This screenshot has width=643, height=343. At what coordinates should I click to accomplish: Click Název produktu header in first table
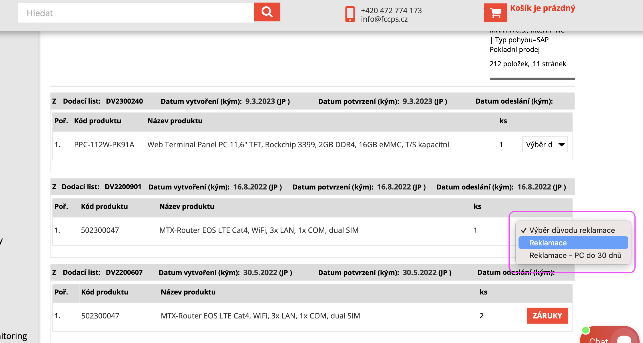click(175, 121)
